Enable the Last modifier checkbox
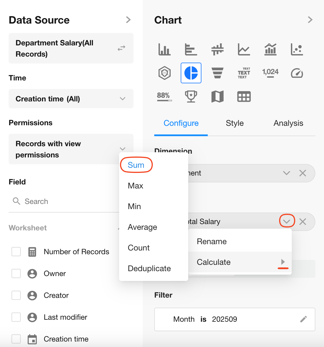The height and width of the screenshot is (347, 324). point(16,317)
